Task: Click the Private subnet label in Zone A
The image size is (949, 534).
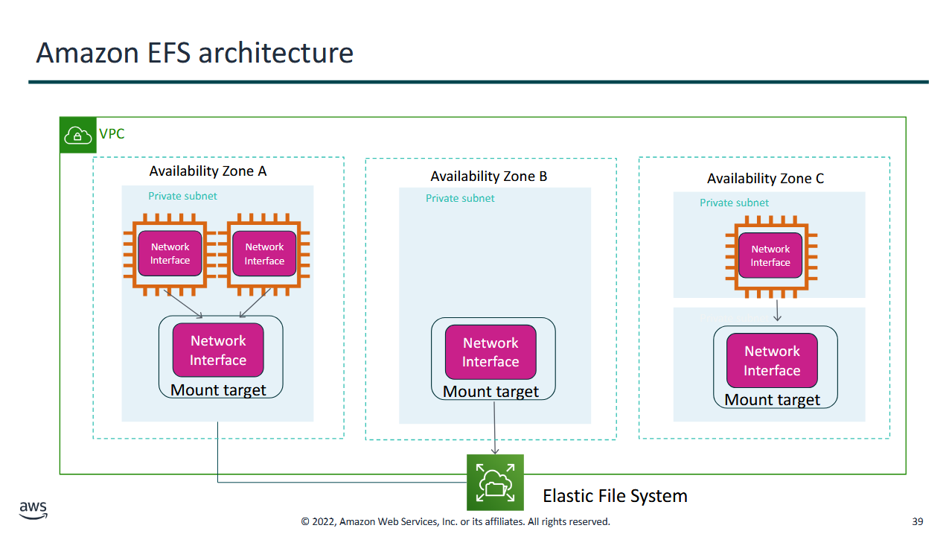Action: [x=182, y=196]
